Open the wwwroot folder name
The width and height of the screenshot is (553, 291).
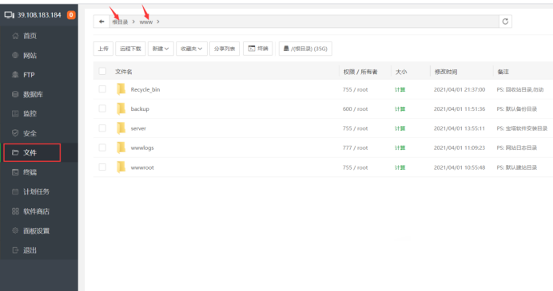(142, 167)
